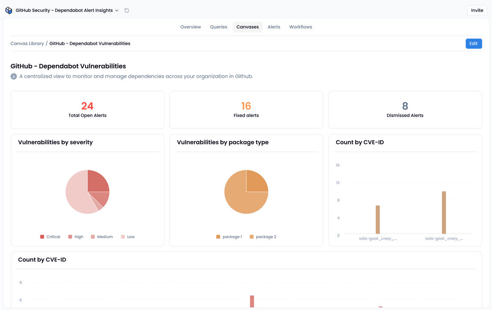This screenshot has width=492, height=310.
Task: Navigate to Canvas Library breadcrumb link
Action: coord(27,43)
